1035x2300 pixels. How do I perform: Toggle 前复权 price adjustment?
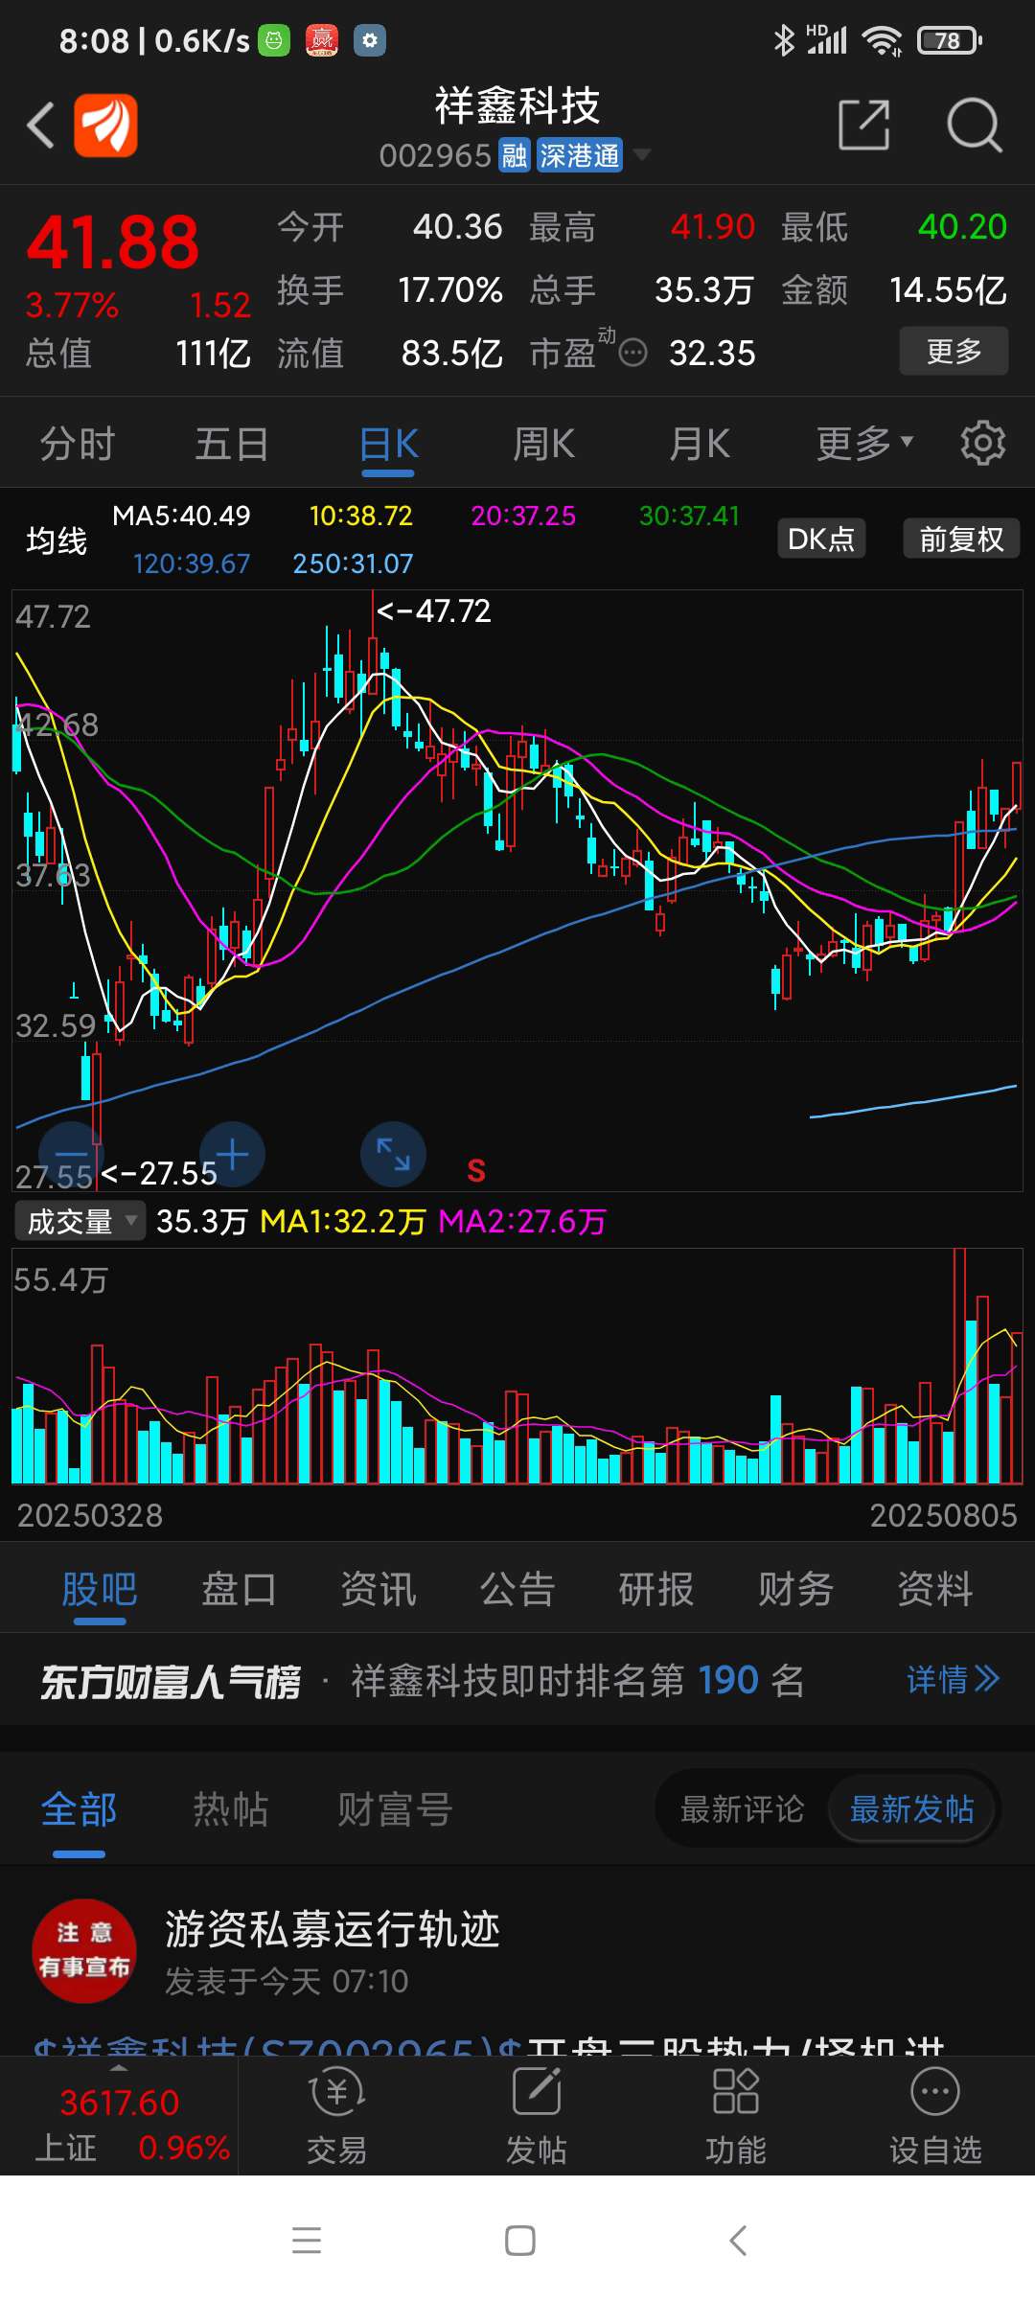[961, 539]
